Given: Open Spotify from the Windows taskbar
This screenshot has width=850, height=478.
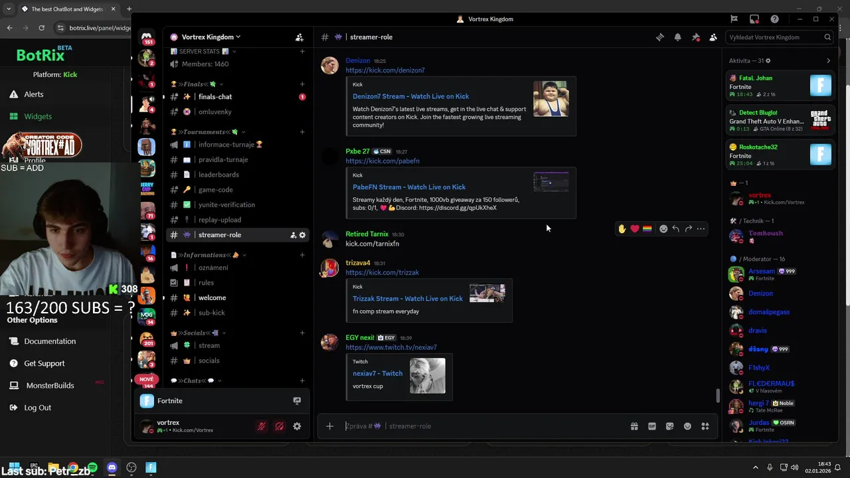Looking at the screenshot, I should (92, 467).
